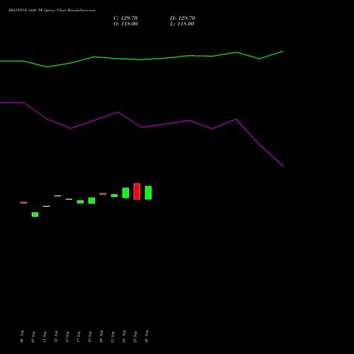Click the 26 Aug date label
The image size is (354, 354).
(147, 336)
